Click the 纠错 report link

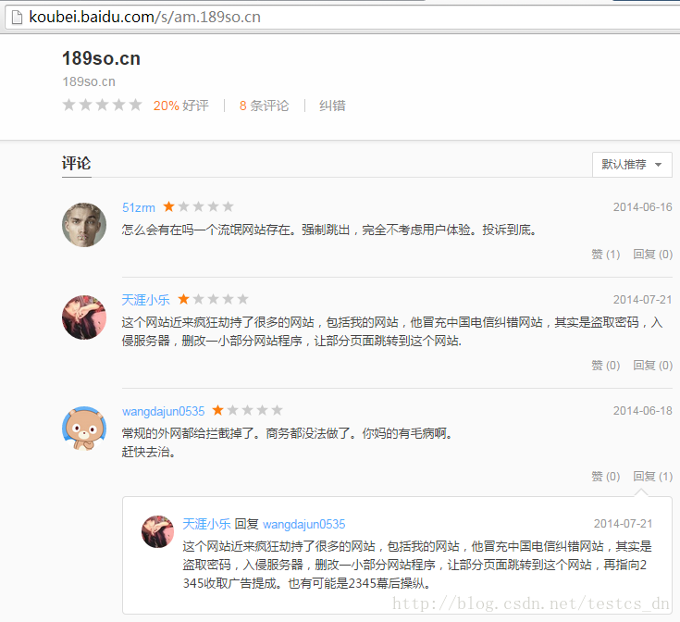332,106
